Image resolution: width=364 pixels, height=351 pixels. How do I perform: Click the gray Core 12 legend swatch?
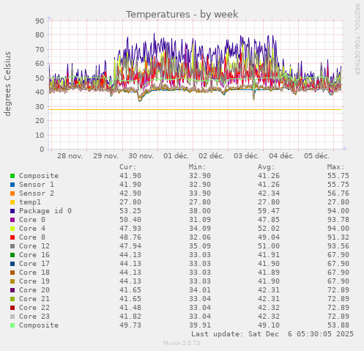pos(12,246)
